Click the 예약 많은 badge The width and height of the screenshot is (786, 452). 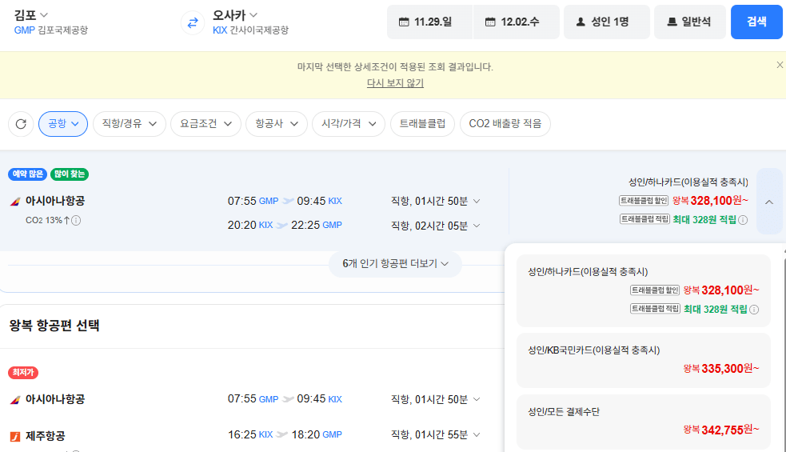(27, 174)
